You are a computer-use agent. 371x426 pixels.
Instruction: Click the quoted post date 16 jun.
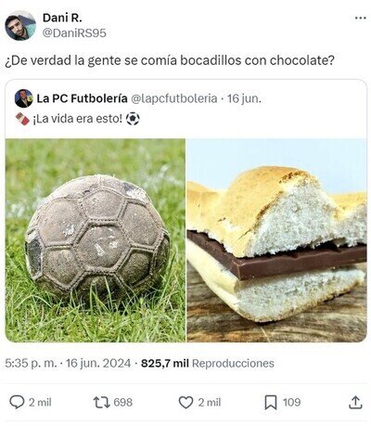[x=244, y=98]
